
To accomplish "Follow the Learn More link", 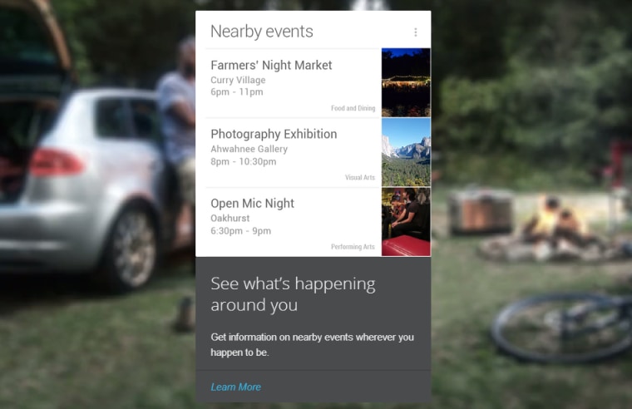I will click(236, 387).
